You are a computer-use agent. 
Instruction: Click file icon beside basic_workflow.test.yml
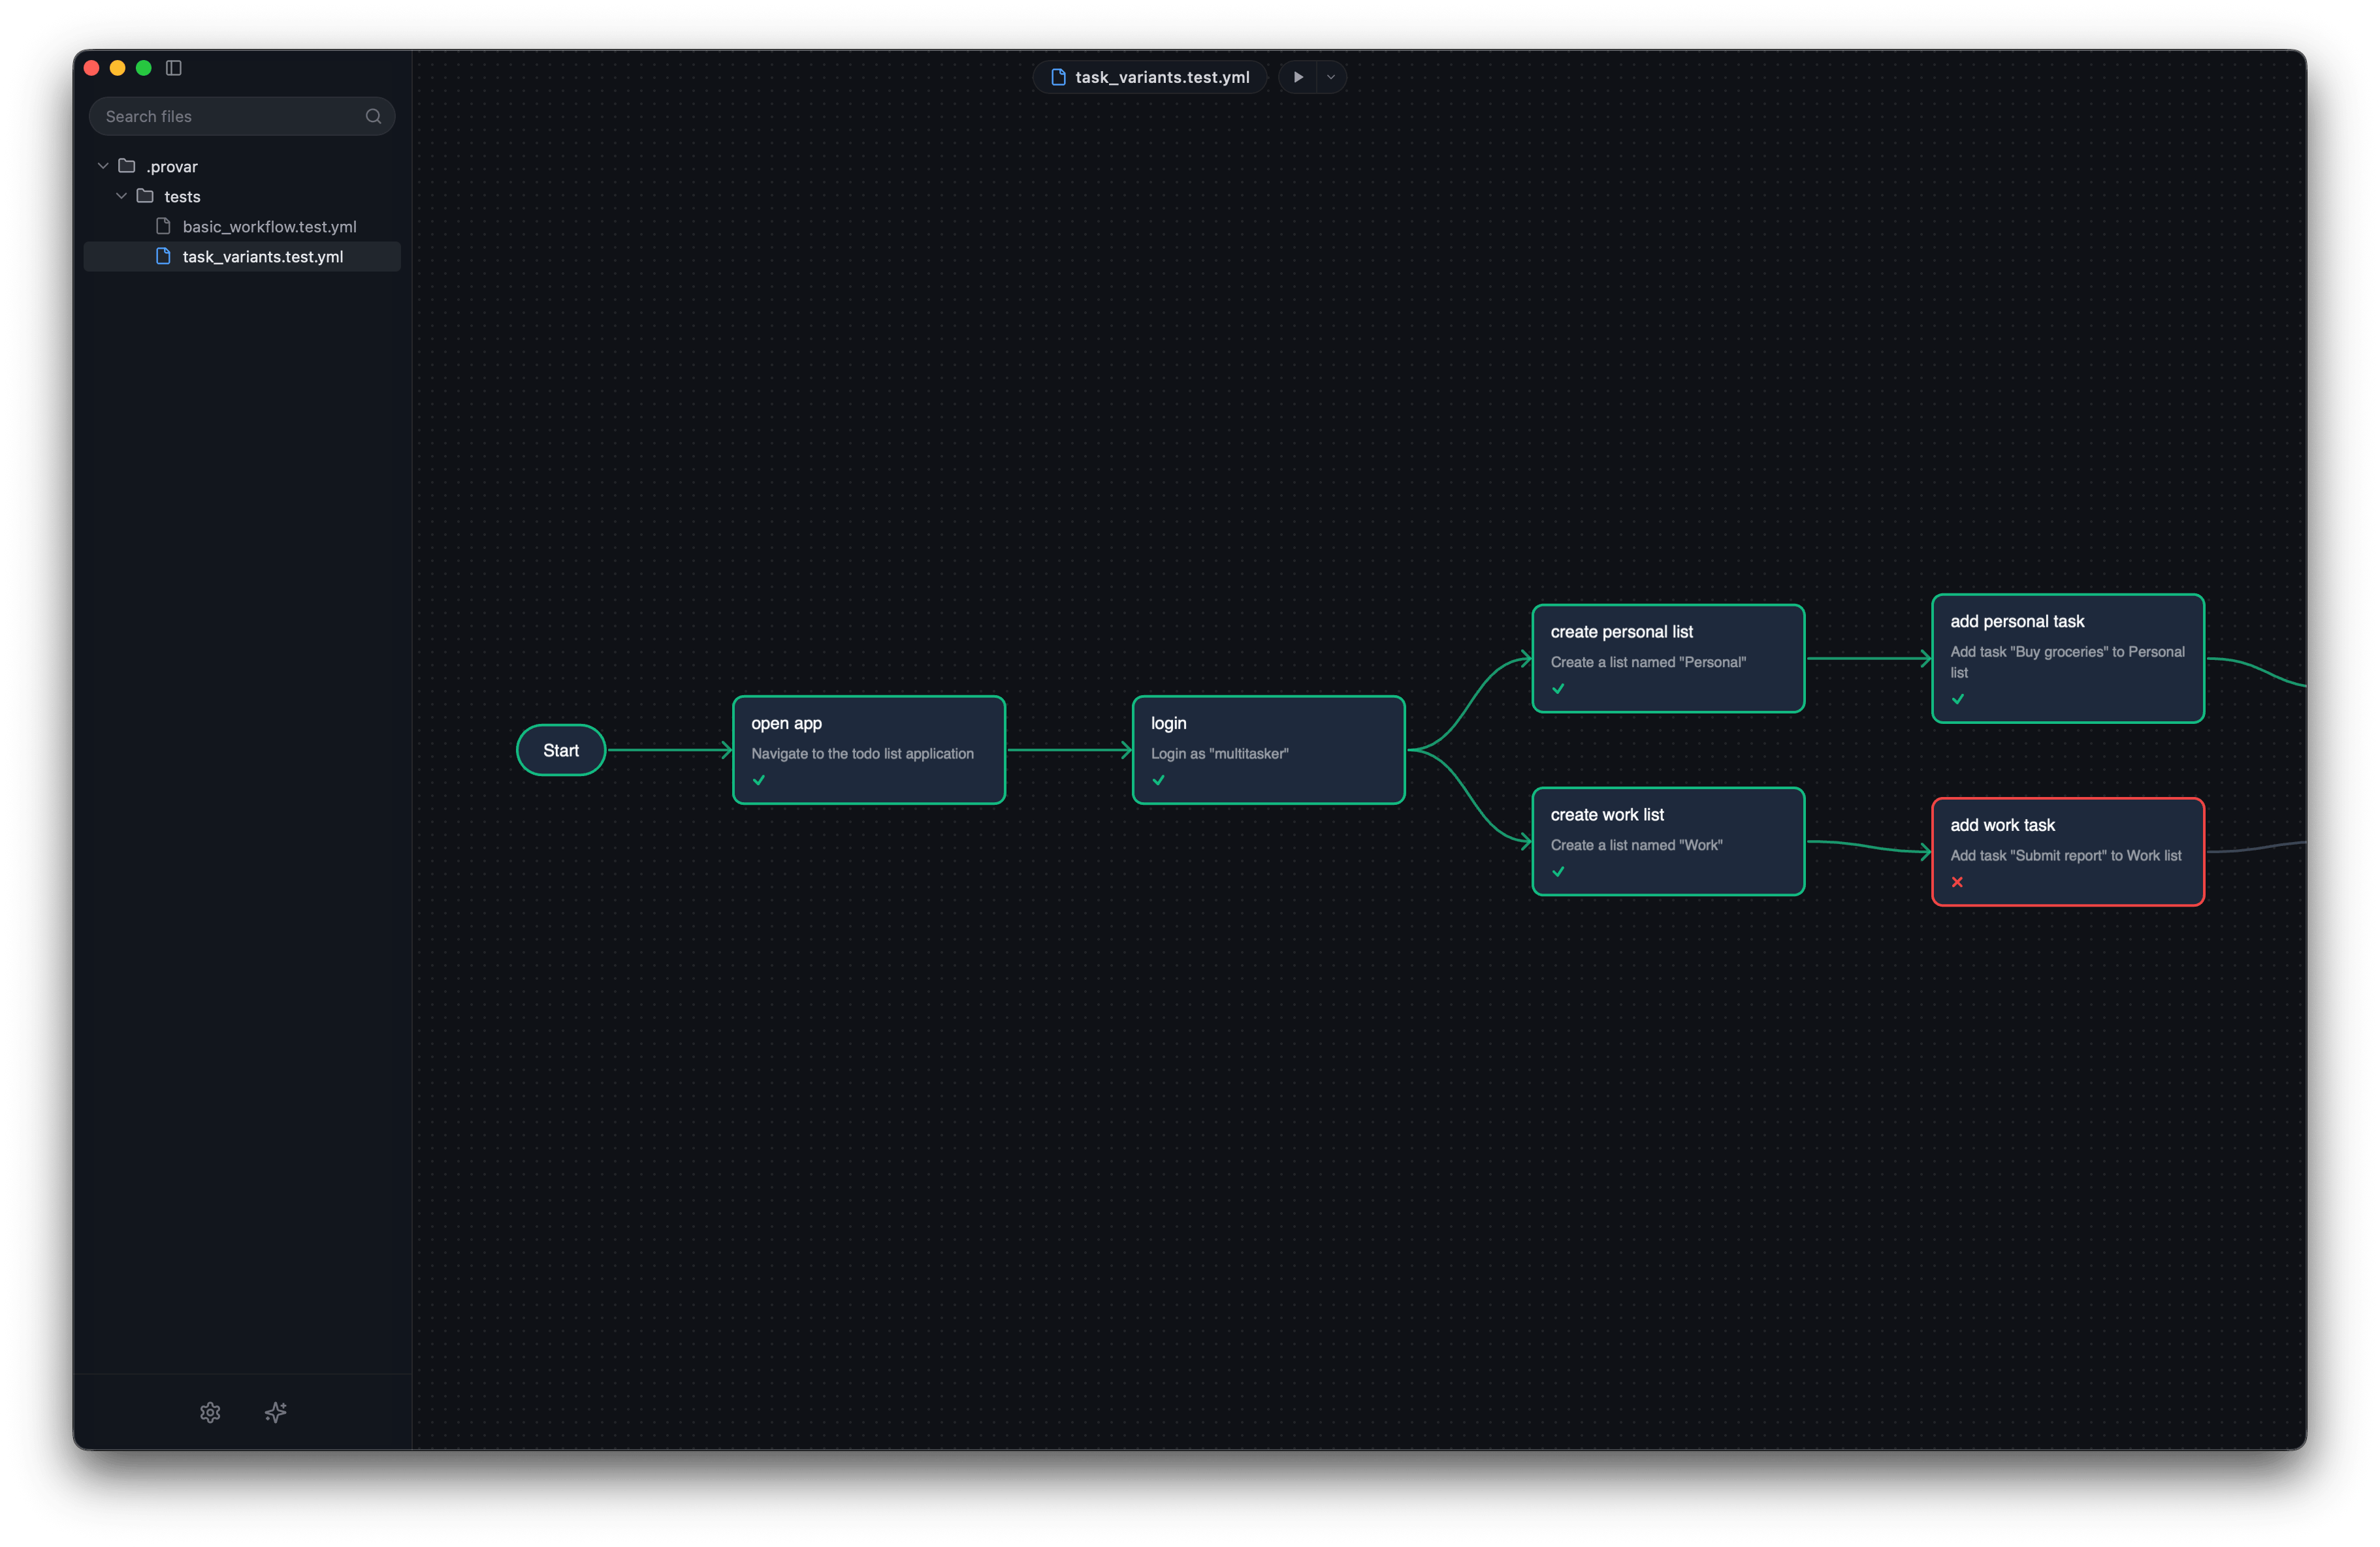163,226
